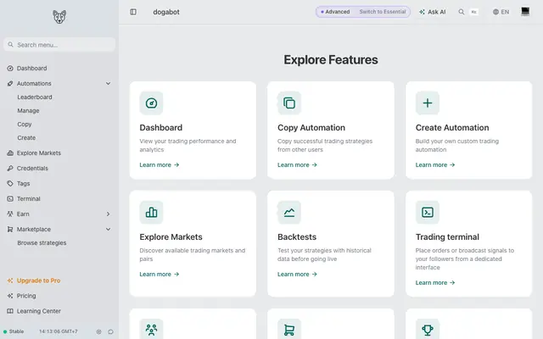Click Learn more under Copy Automation
543x339 pixels.
click(x=297, y=165)
